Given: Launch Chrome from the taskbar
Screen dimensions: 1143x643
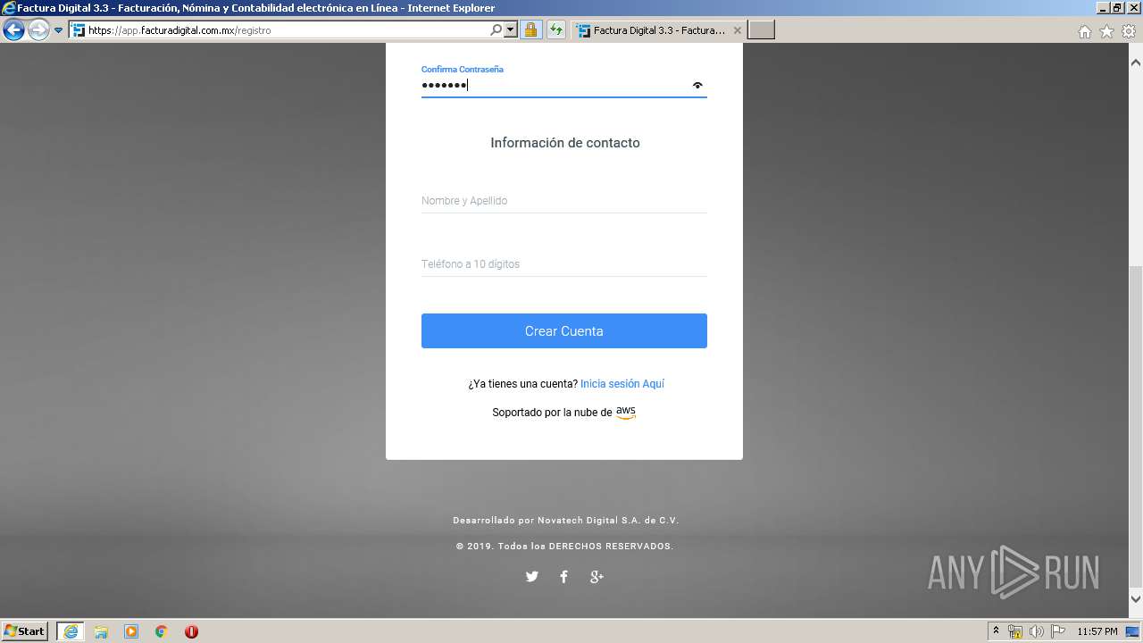Looking at the screenshot, I should (x=162, y=631).
